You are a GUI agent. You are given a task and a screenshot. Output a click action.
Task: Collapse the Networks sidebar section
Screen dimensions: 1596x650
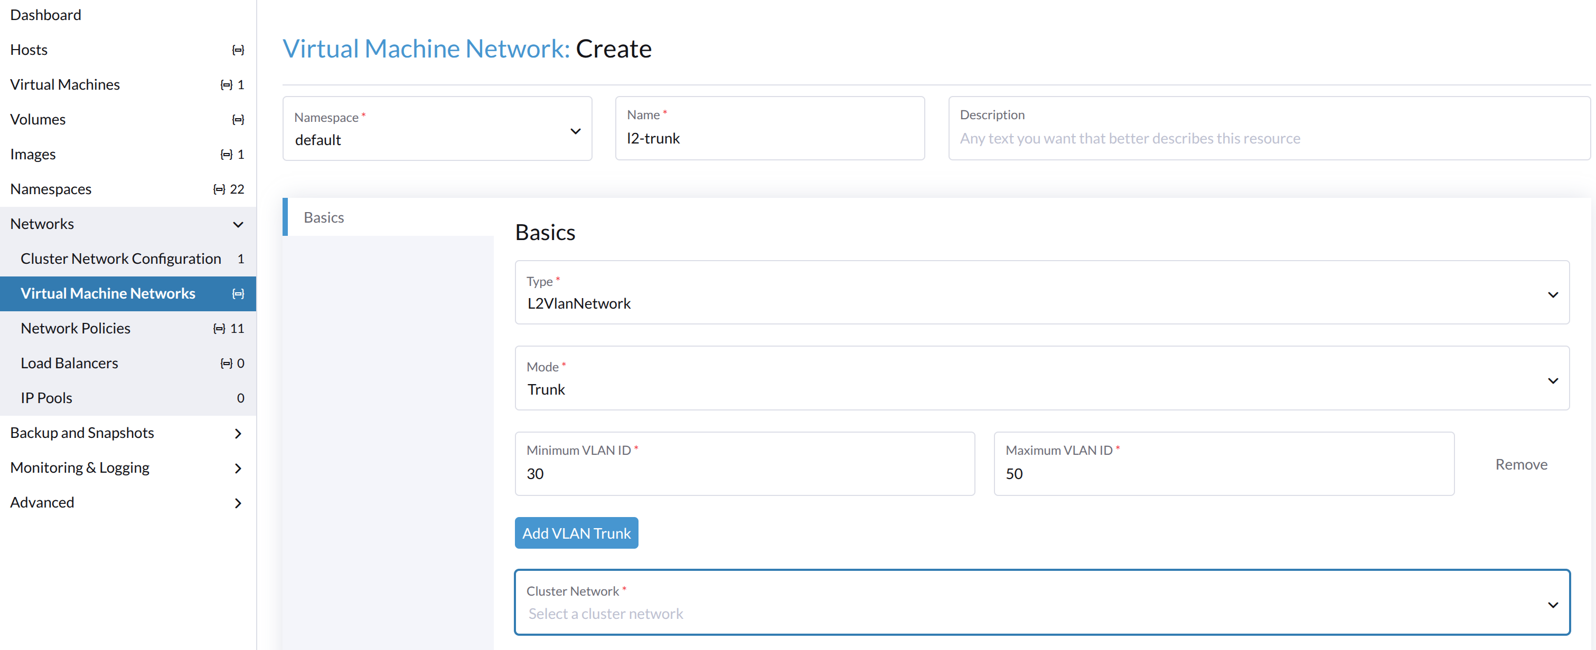(x=238, y=224)
